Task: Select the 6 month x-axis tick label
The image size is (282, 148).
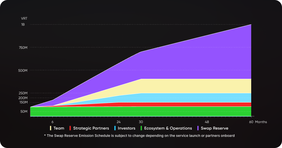Action: pos(52,121)
